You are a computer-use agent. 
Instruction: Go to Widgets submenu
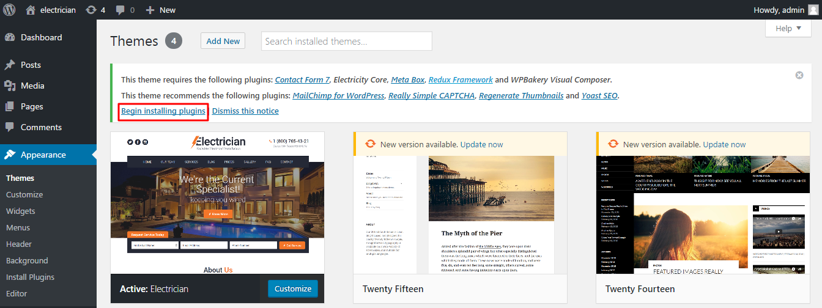(x=21, y=211)
